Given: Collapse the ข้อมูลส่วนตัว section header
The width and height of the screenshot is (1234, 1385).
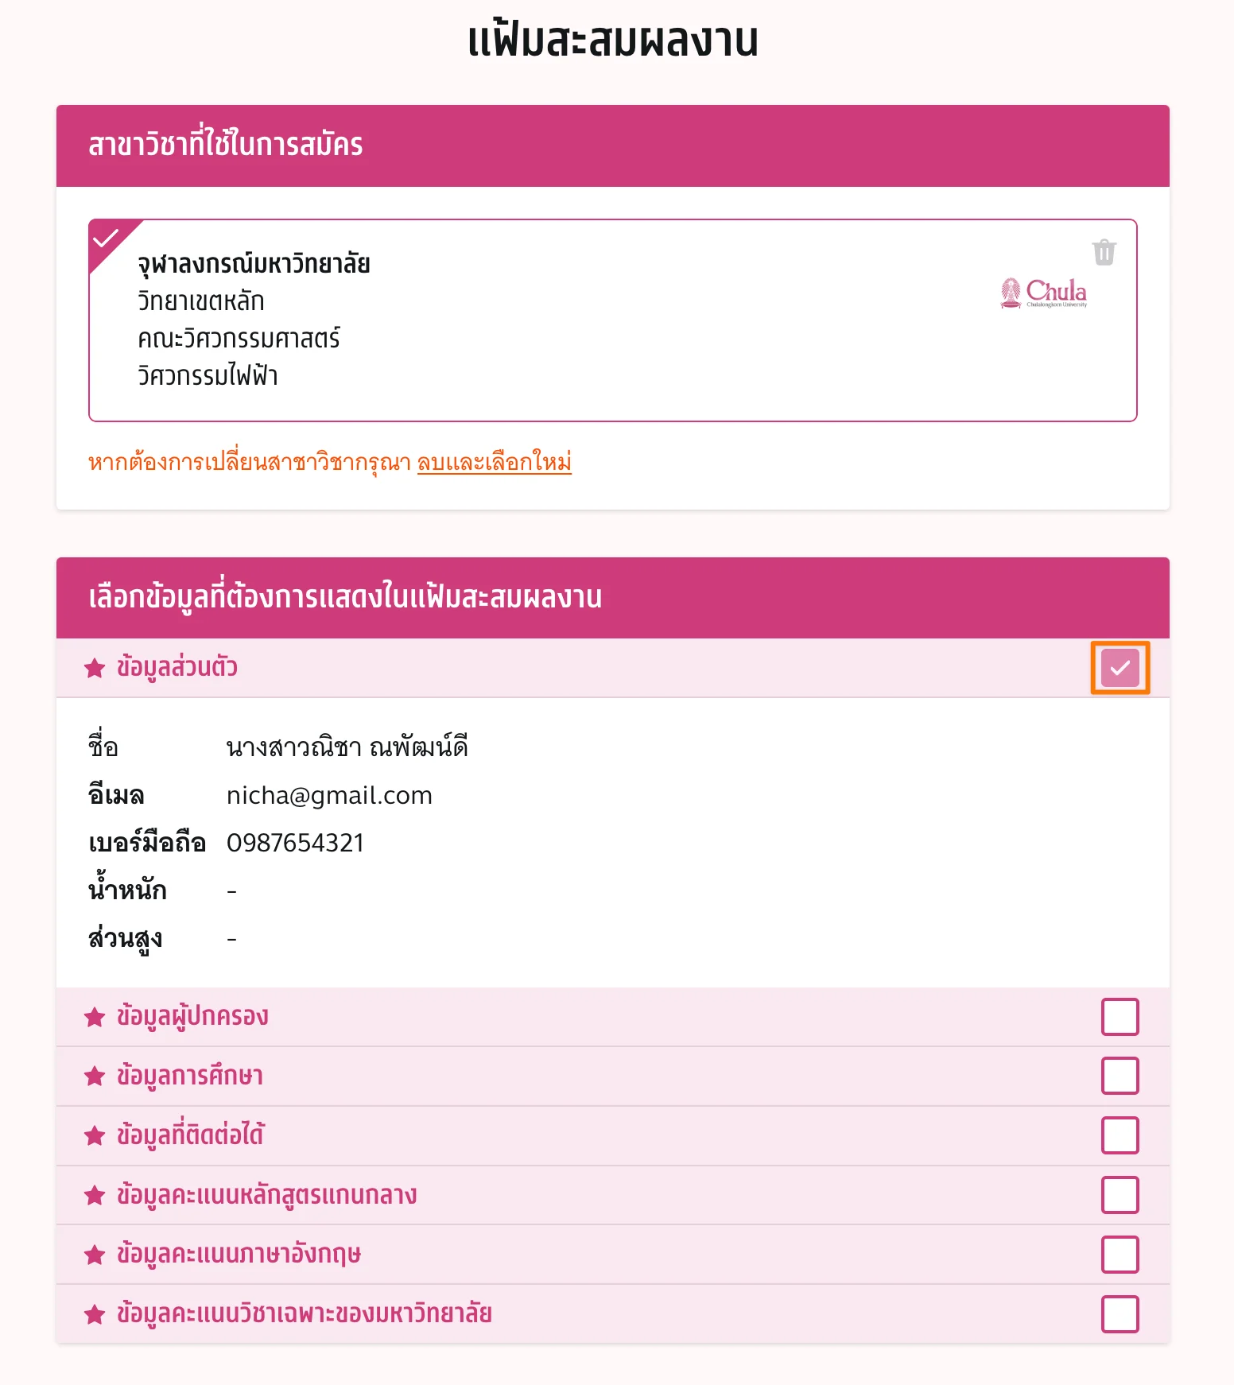Looking at the screenshot, I should tap(557, 668).
